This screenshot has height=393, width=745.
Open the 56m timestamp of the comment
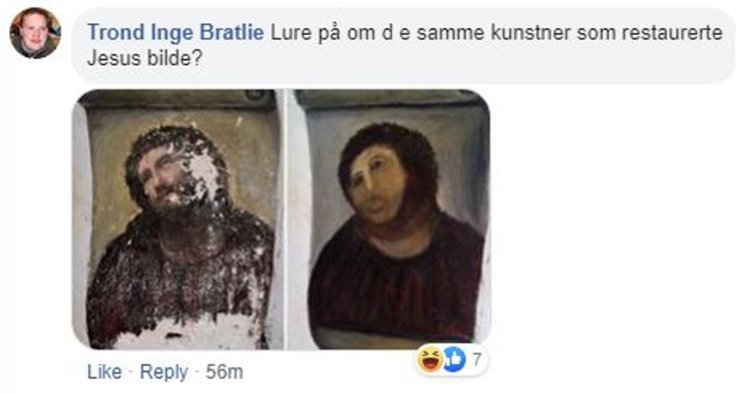pyautogui.click(x=224, y=372)
